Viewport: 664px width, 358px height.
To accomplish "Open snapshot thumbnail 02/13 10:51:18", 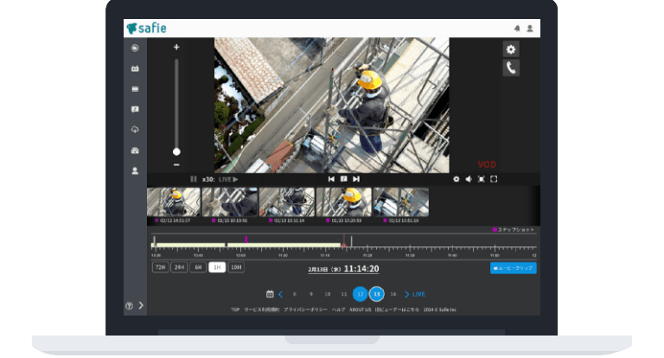I will tap(401, 202).
